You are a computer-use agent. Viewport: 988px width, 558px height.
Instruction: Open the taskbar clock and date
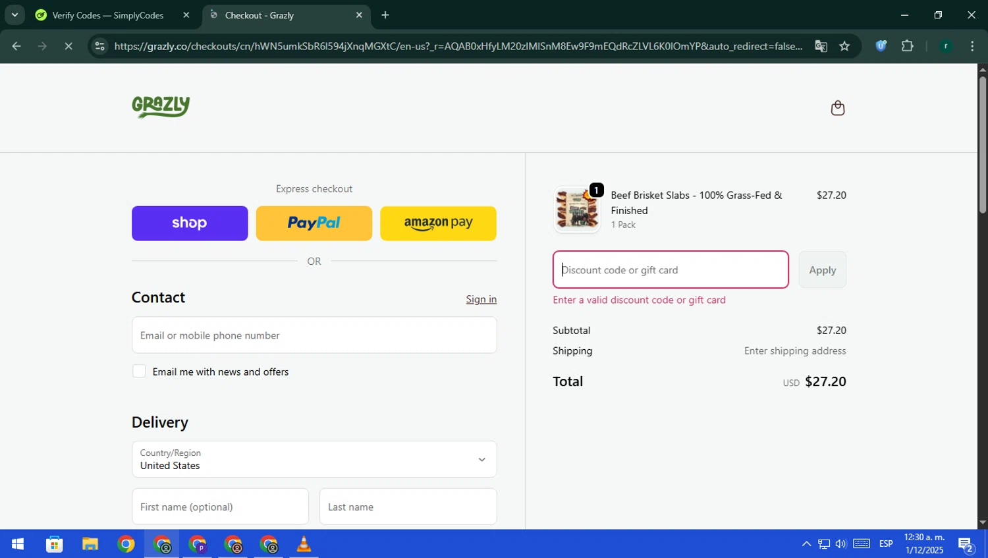pyautogui.click(x=925, y=544)
